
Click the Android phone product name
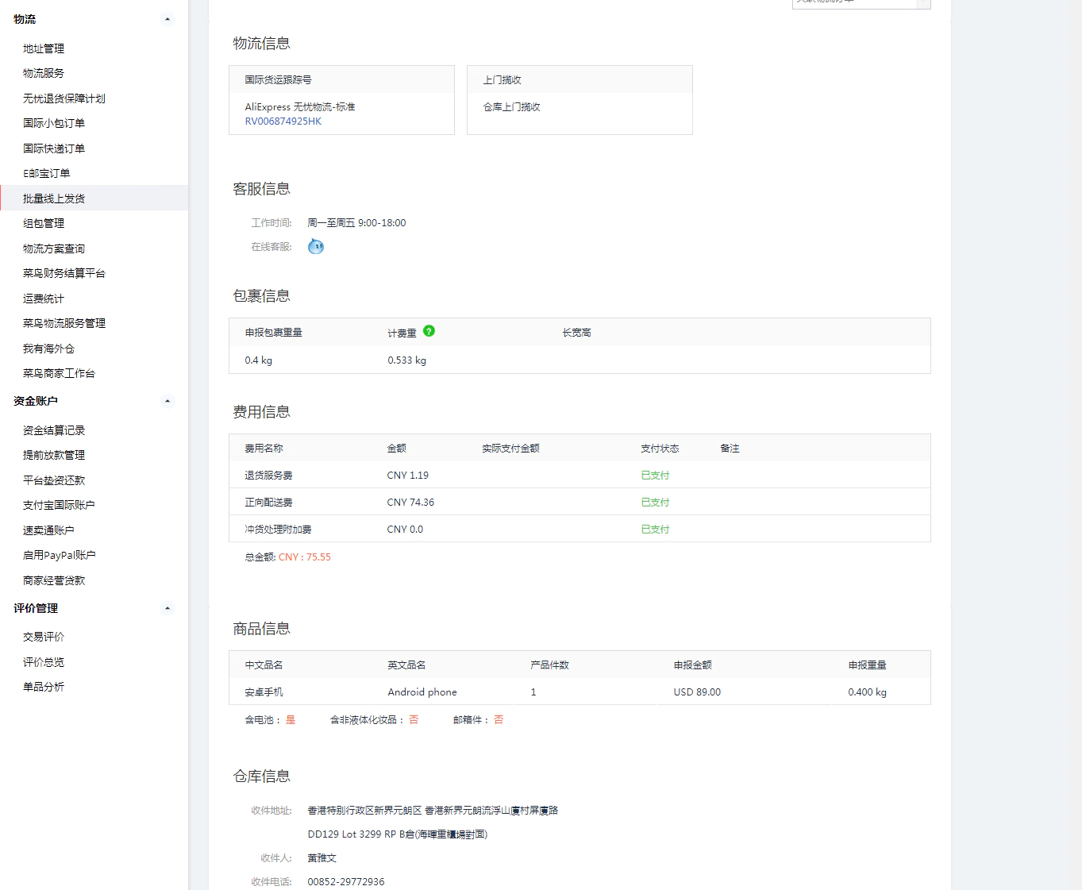(422, 692)
